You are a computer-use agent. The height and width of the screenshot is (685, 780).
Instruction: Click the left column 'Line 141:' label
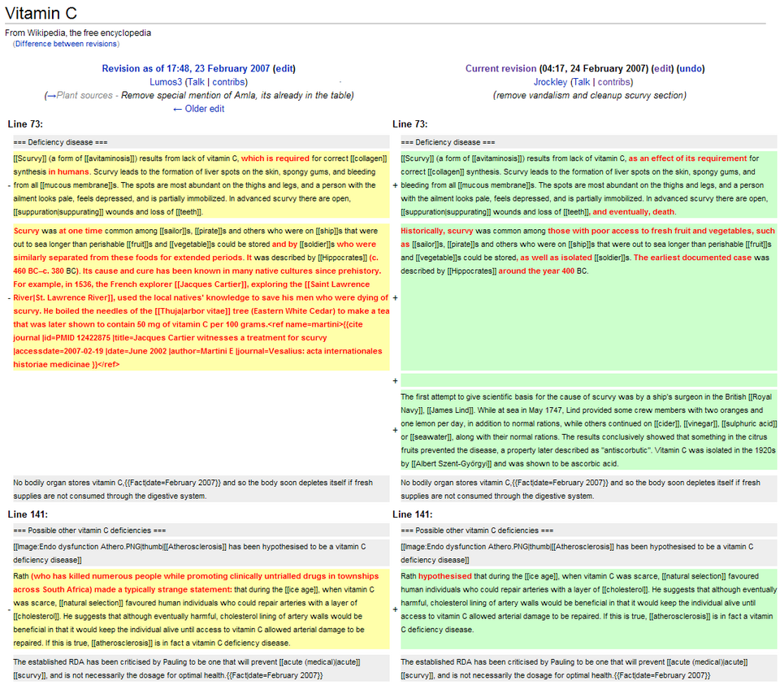pos(28,514)
